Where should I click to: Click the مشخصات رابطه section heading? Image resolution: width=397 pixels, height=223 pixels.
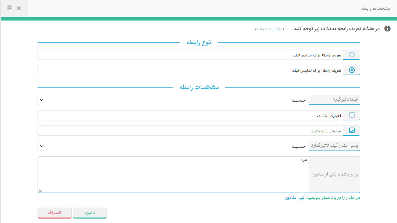pos(199,87)
